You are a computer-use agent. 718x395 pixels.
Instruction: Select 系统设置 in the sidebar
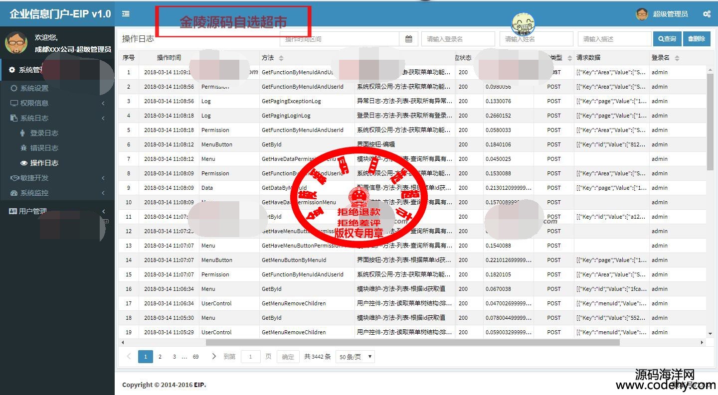[x=34, y=88]
